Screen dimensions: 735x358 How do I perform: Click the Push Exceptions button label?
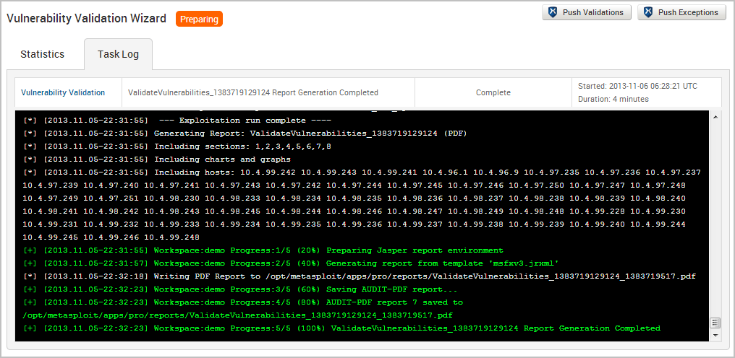[x=688, y=12]
